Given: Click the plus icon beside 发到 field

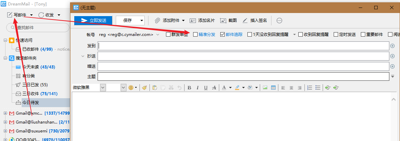Looking at the screenshot, I should pos(392,46).
